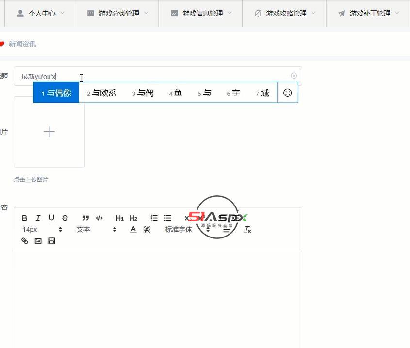Open the background highlight color picker
This screenshot has width=410, height=348.
147,229
